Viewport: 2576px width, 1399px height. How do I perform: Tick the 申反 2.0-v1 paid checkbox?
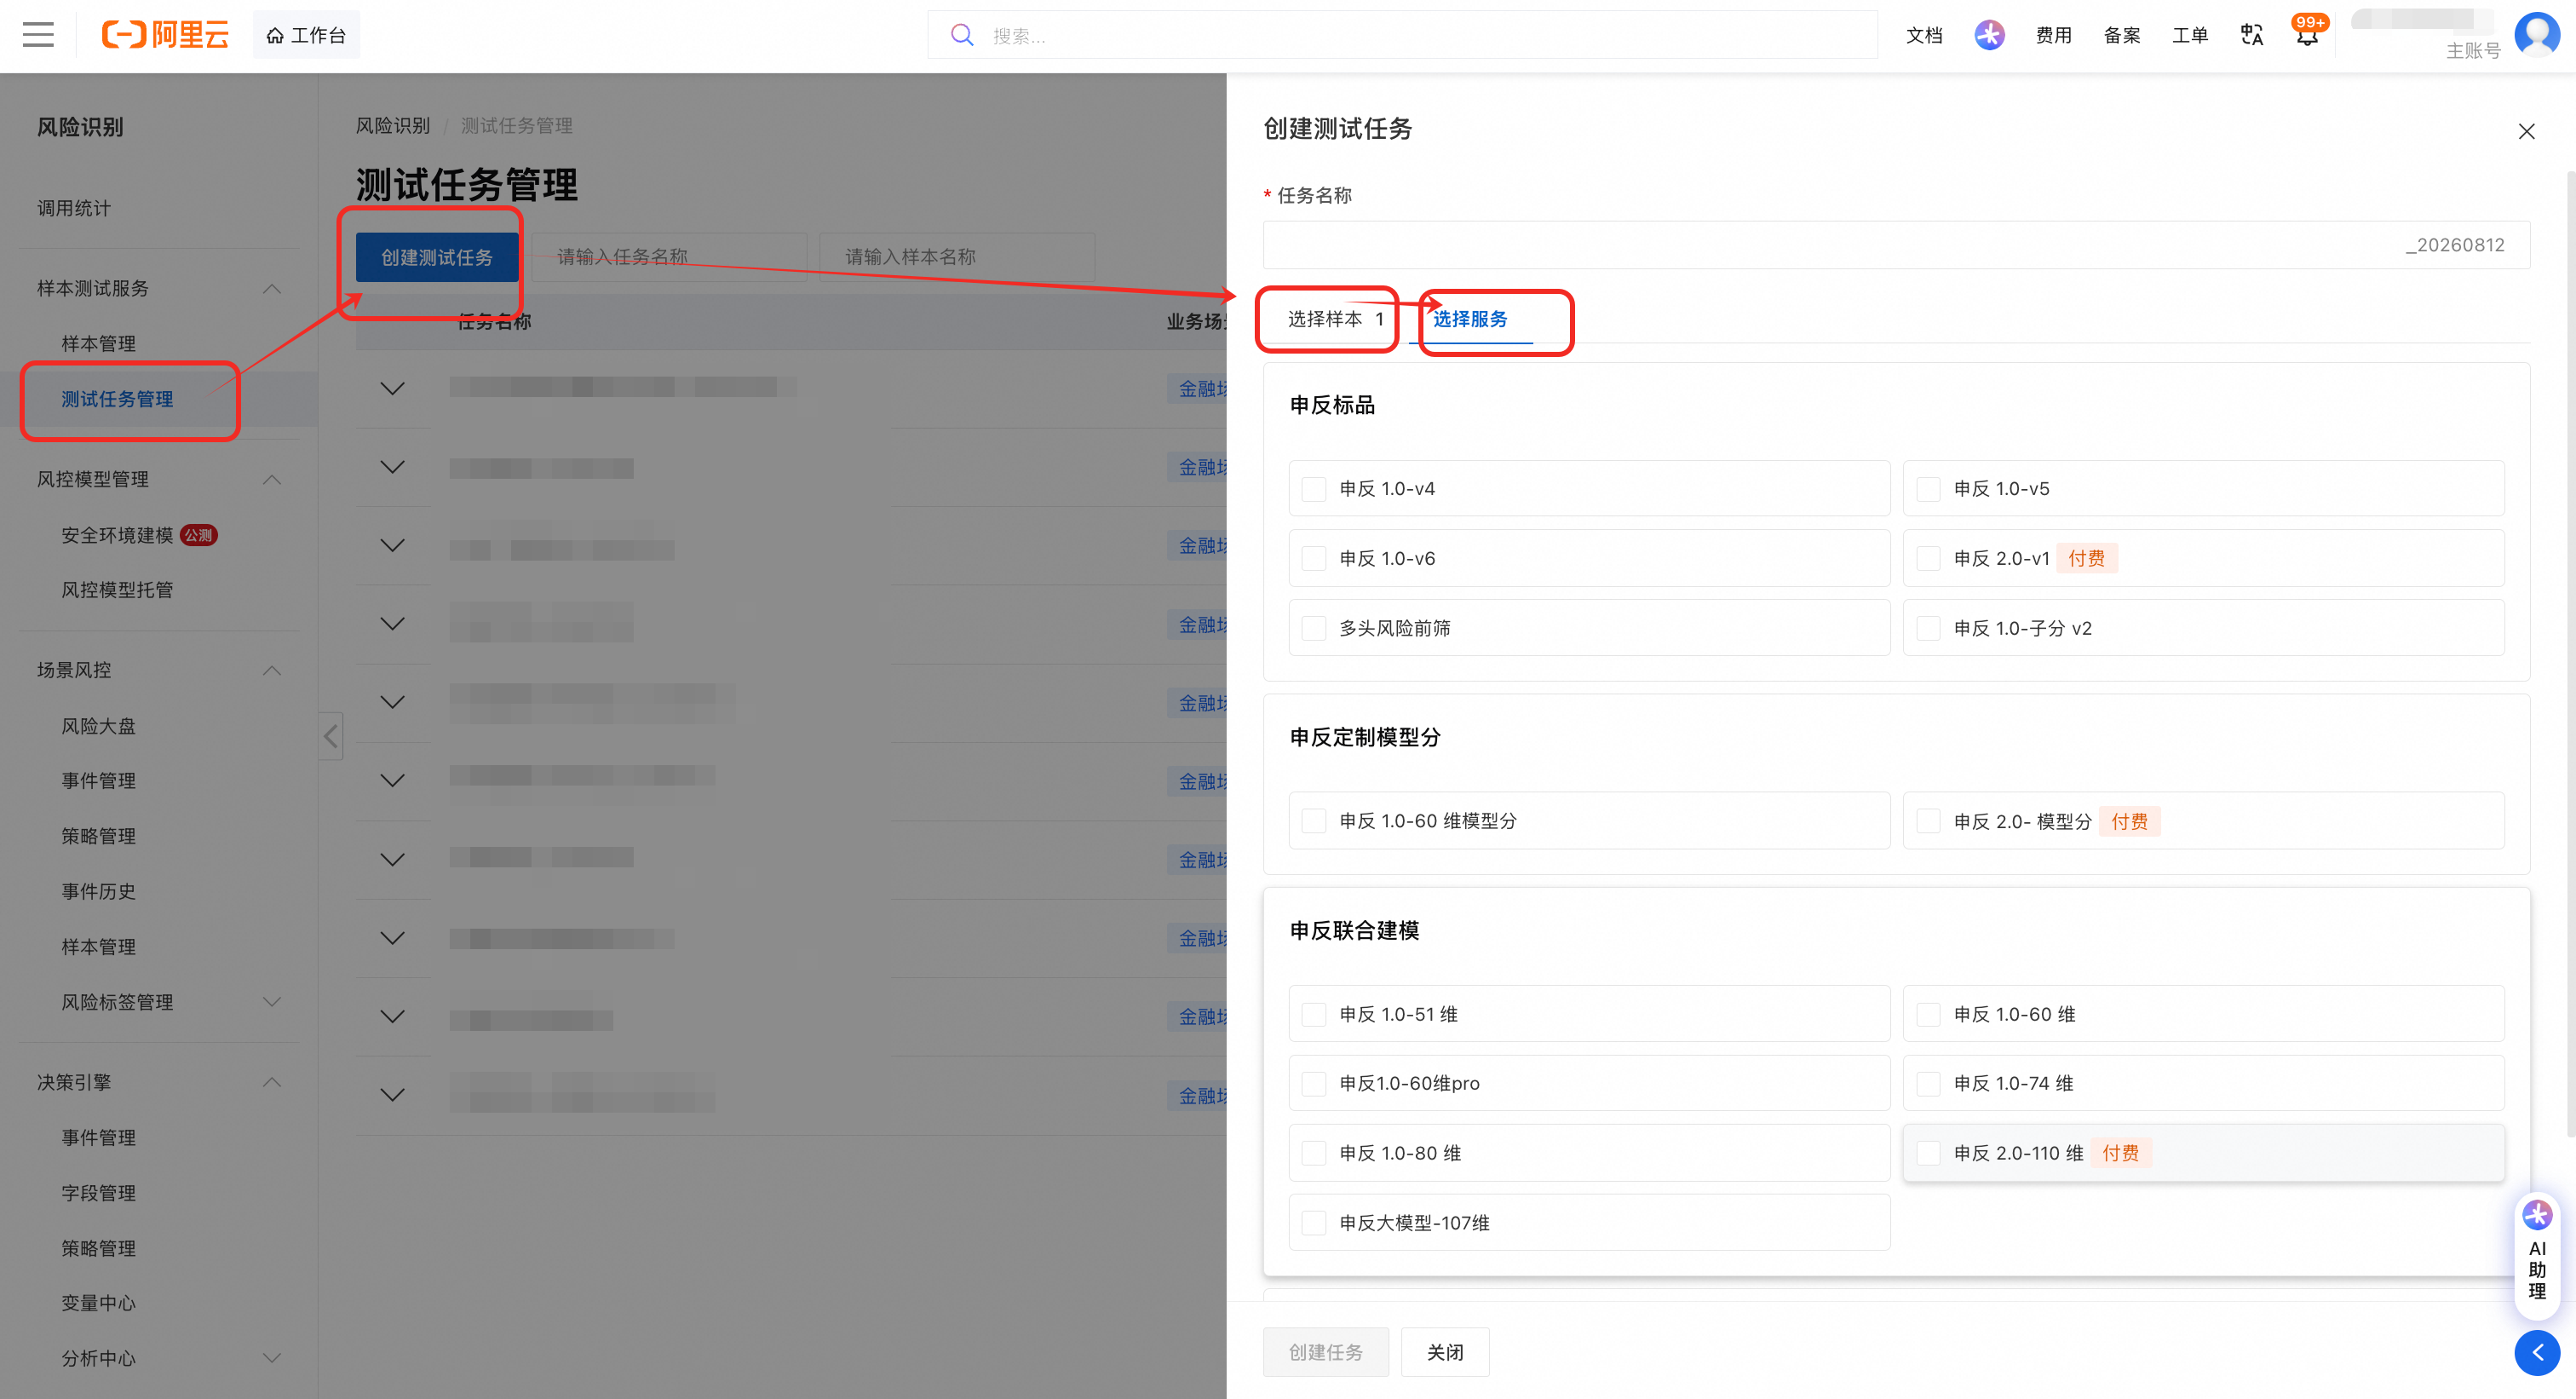coord(1928,559)
